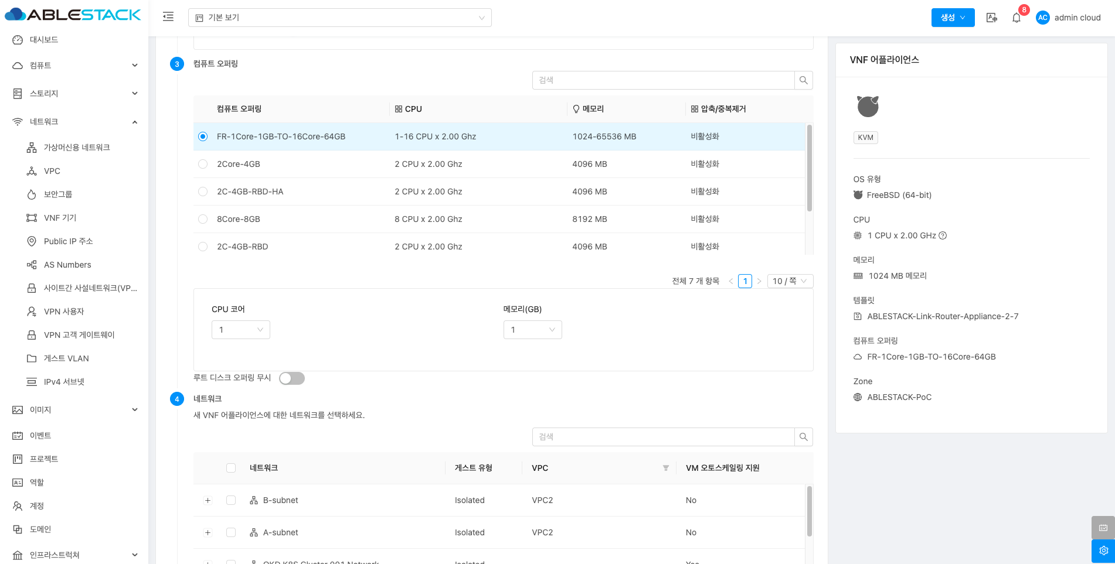The height and width of the screenshot is (564, 1115).
Task: Click the blue 생성 create button
Action: coord(952,18)
